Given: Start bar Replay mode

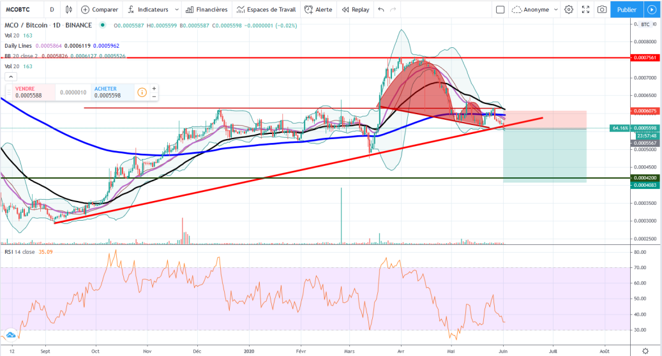Looking at the screenshot, I should click(356, 10).
